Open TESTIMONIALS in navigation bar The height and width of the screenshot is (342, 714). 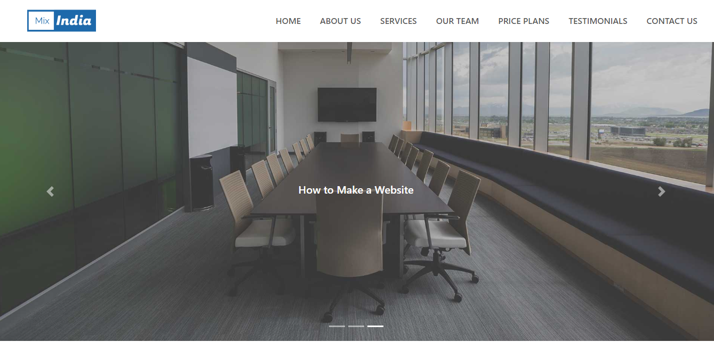(598, 21)
